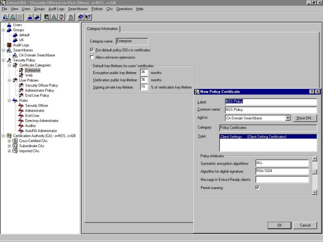Click the Label field containing NSS Policy
Image resolution: width=323 pixels, height=242 pixels.
coord(271,101)
